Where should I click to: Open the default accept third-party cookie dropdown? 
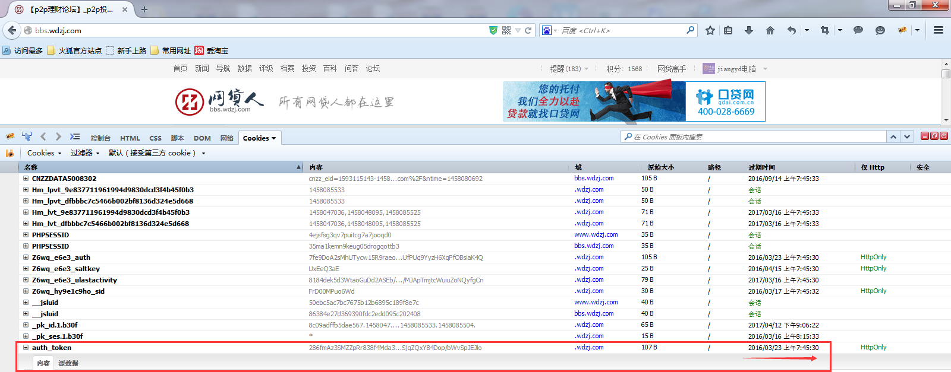157,153
